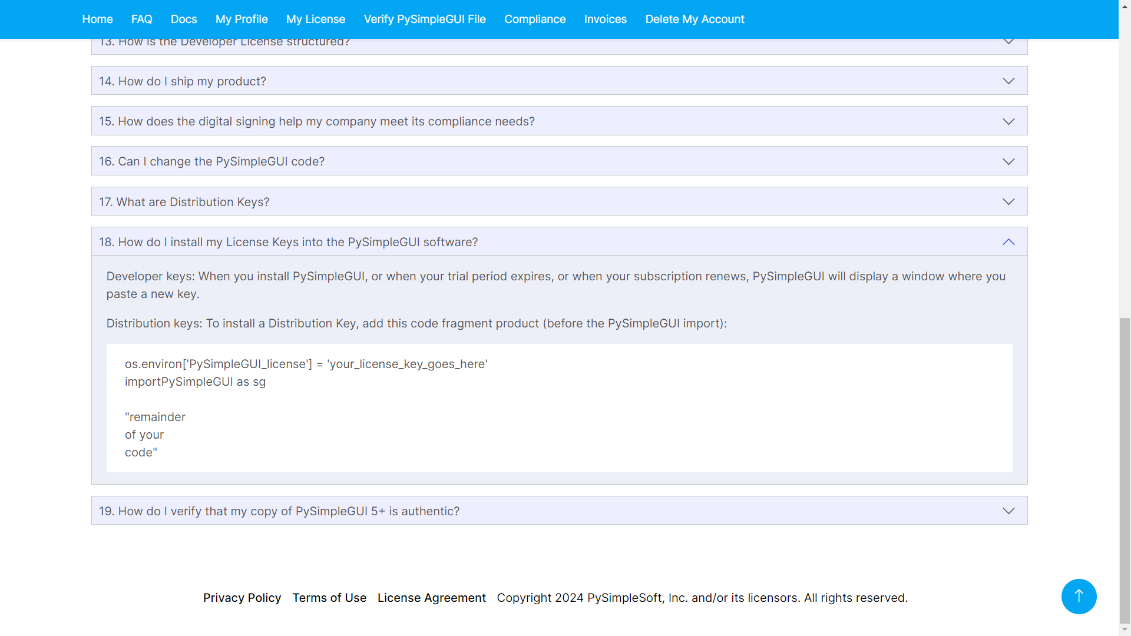View the Privacy Policy
The image size is (1131, 636).
242,597
